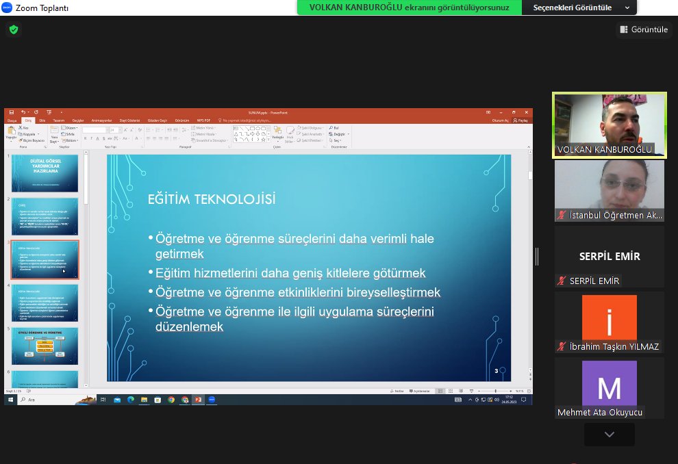Open the Windows Start button
The image size is (678, 464).
(x=10, y=400)
